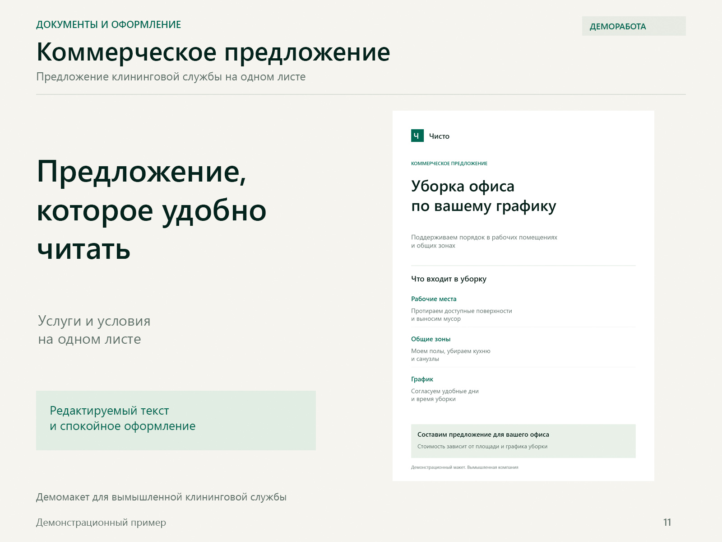Click 'Предложение клининговой службы на одном листе' subtitle
The image size is (722, 542).
click(171, 77)
